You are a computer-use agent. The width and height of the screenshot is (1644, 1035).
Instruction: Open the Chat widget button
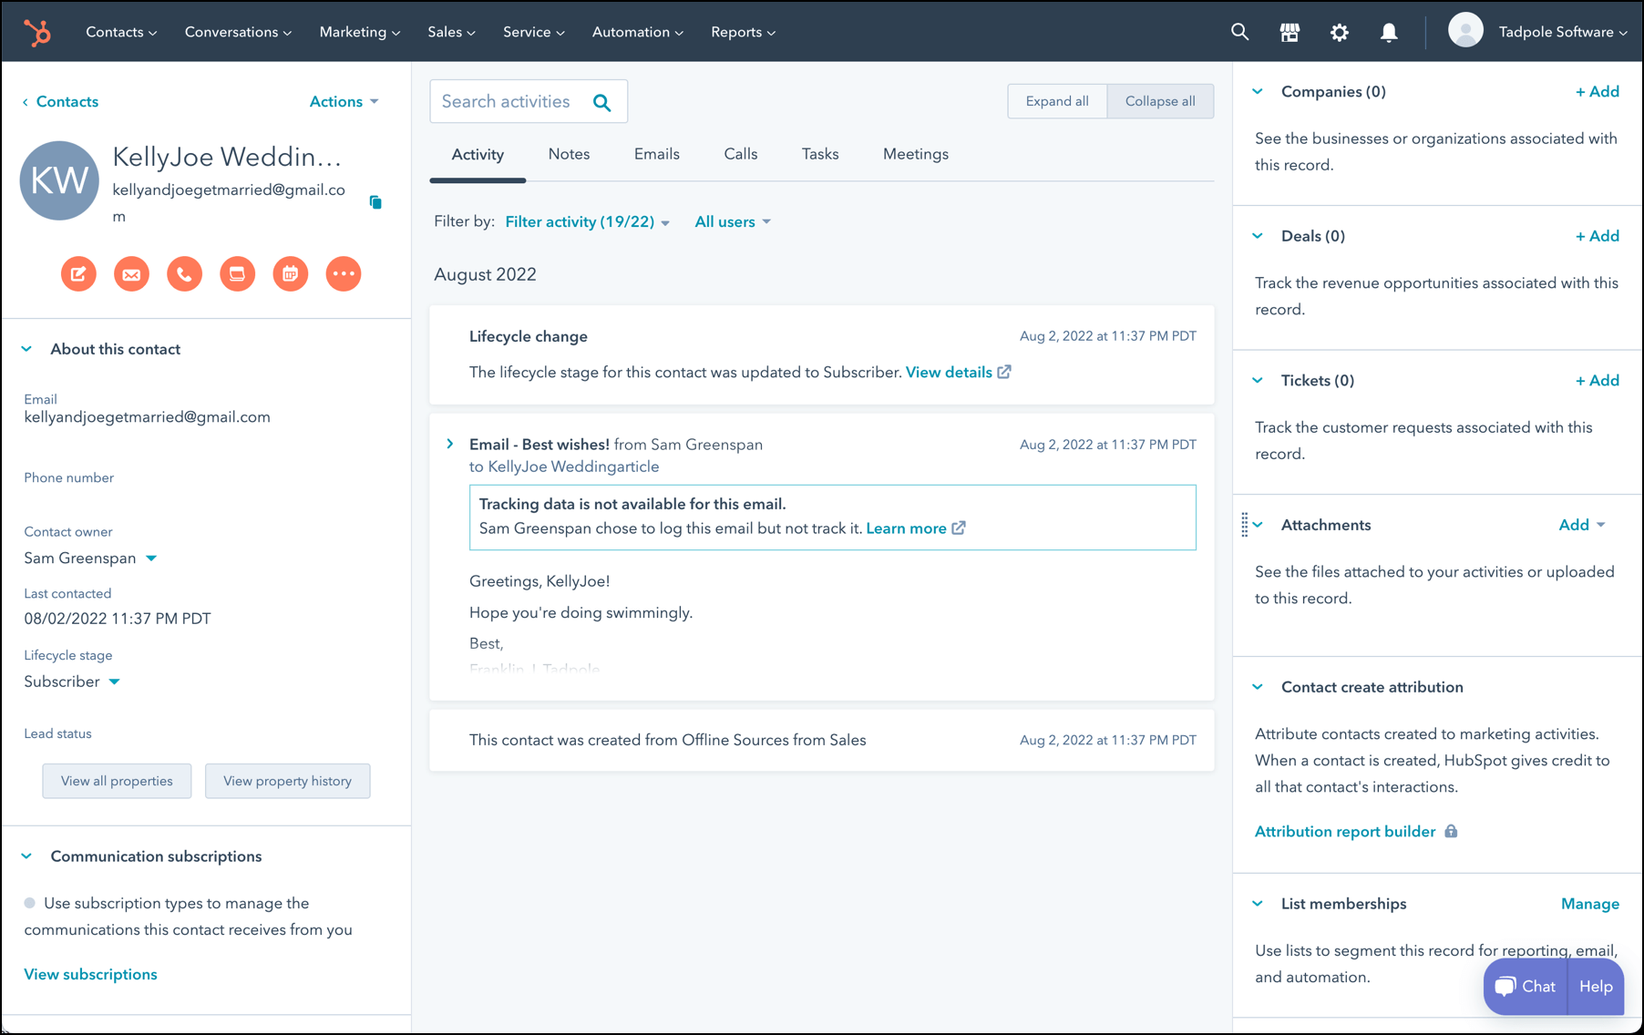click(x=1526, y=986)
